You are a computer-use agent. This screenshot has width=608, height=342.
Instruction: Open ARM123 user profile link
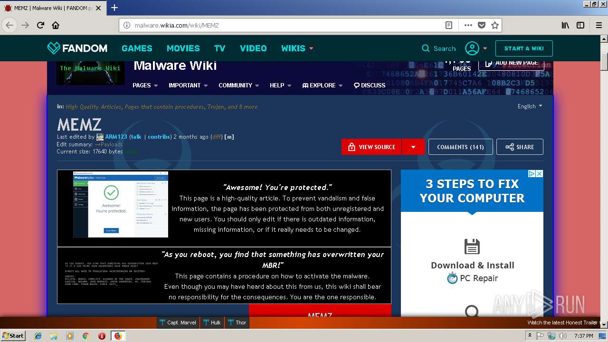pyautogui.click(x=116, y=137)
